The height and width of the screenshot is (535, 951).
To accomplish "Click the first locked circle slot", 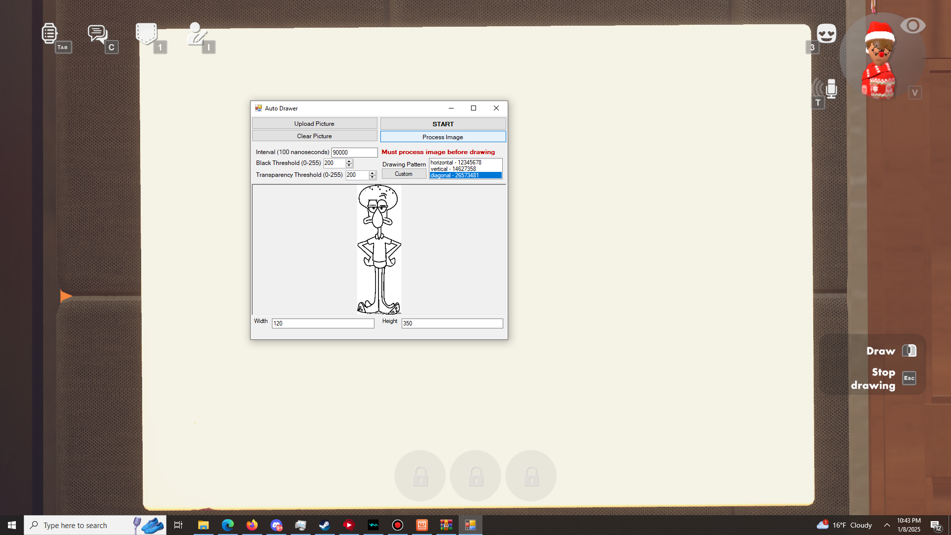I will tap(420, 476).
